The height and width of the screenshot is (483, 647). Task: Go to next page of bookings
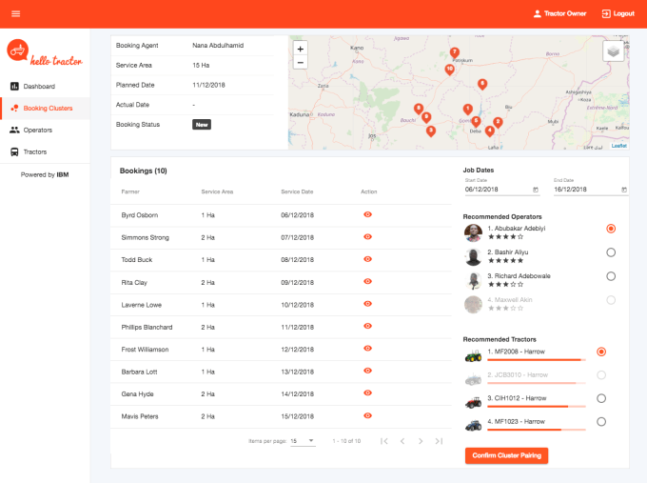coord(421,441)
